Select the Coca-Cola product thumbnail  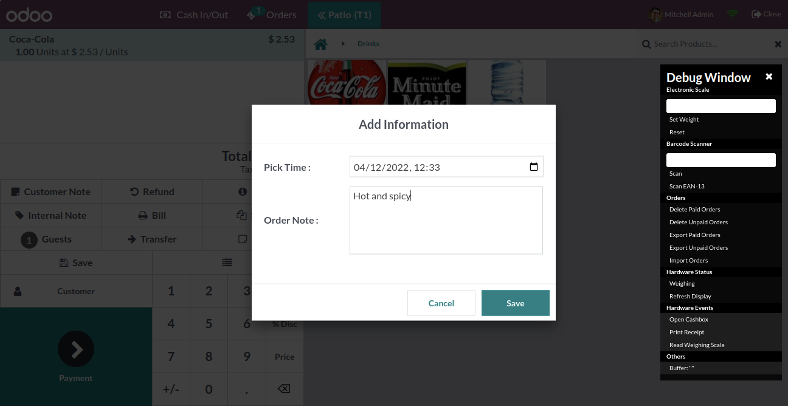tap(347, 83)
